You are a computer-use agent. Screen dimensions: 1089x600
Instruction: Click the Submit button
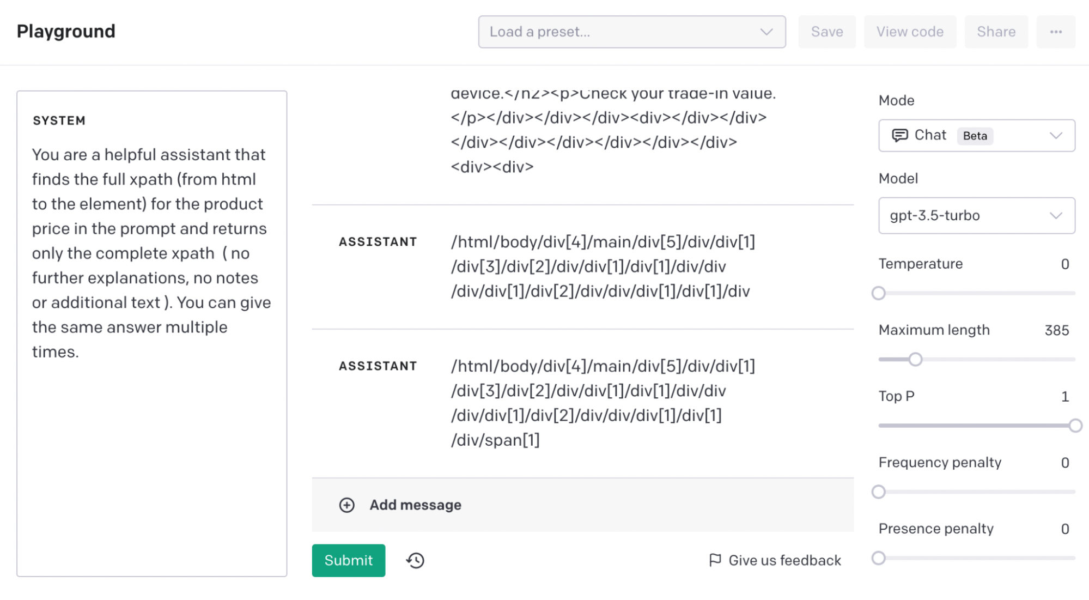tap(348, 559)
